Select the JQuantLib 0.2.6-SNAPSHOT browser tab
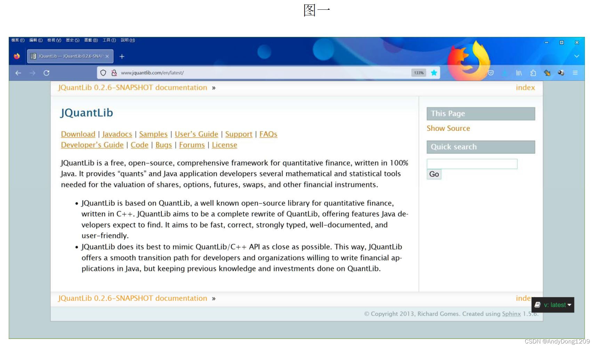 point(70,56)
